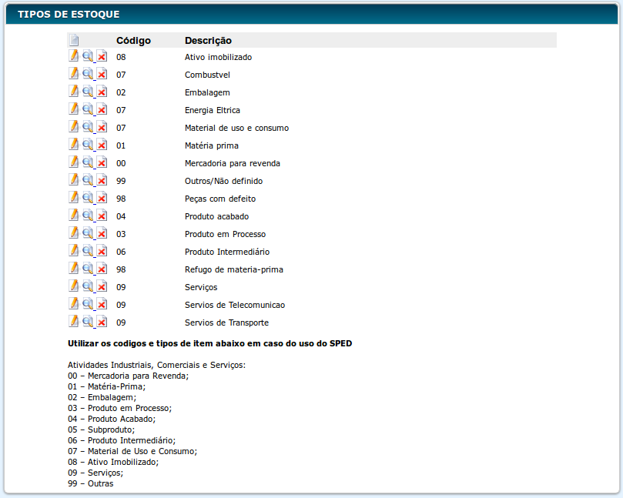
Task: View the Produto Intermediário record
Action: 88,251
